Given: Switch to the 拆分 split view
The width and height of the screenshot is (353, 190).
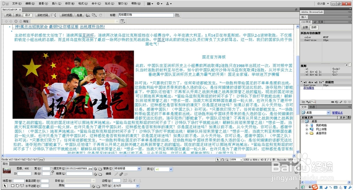Looking at the screenshot, I should 18,15.
